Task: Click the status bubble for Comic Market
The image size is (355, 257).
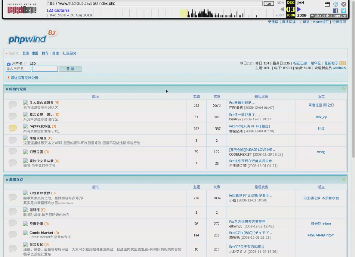Action: click(13, 234)
